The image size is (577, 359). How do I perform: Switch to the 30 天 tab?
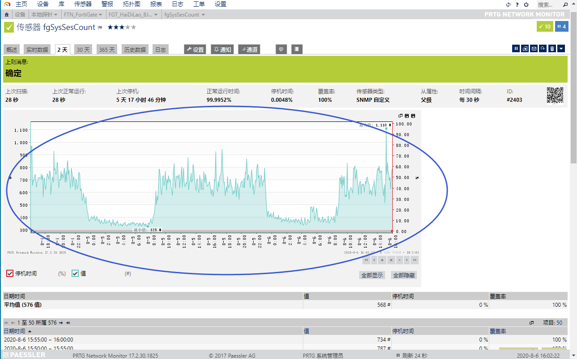click(x=83, y=50)
